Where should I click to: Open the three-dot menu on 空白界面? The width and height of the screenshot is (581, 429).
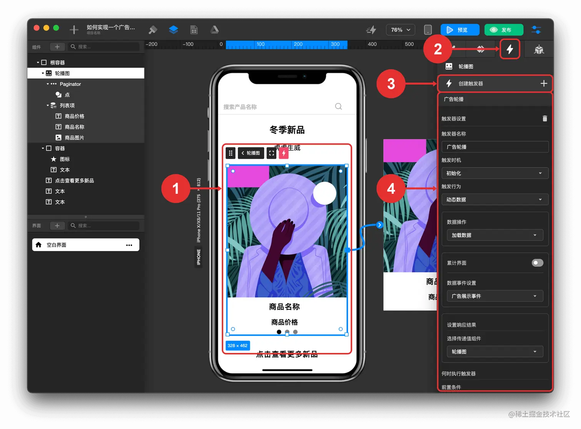(x=129, y=245)
